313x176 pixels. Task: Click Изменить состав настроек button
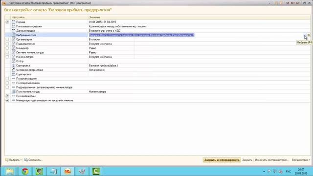(x=272, y=160)
